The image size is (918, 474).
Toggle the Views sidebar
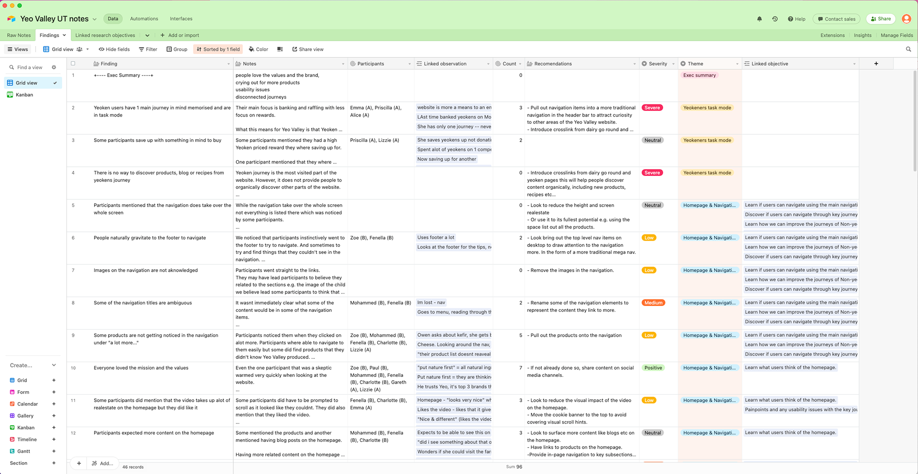(18, 49)
